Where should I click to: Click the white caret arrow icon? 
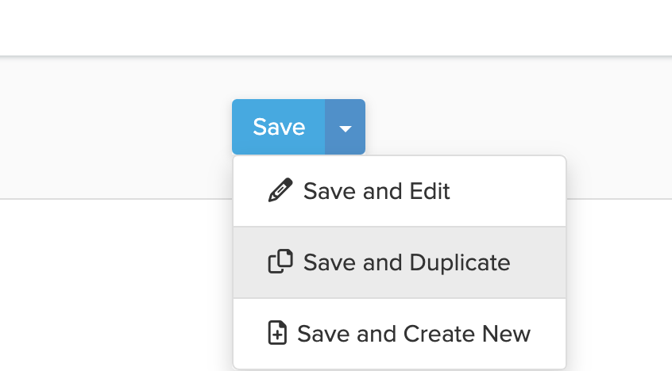(x=345, y=128)
